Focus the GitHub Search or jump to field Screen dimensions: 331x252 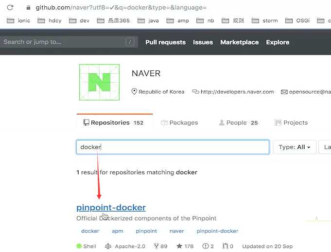point(69,42)
